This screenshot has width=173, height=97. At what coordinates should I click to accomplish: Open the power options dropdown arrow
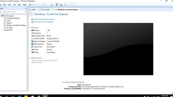tap(33, 5)
